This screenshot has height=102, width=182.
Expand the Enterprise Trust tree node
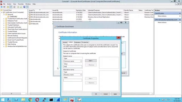click(4, 21)
